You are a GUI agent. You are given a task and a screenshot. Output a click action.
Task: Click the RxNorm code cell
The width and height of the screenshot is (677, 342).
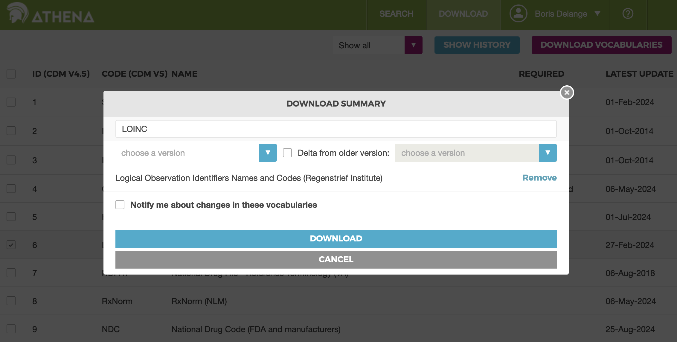(x=117, y=301)
